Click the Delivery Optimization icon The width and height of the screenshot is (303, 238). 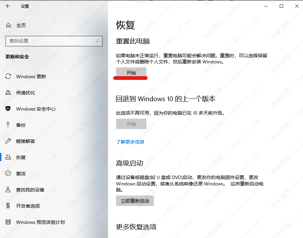[x=8, y=93]
